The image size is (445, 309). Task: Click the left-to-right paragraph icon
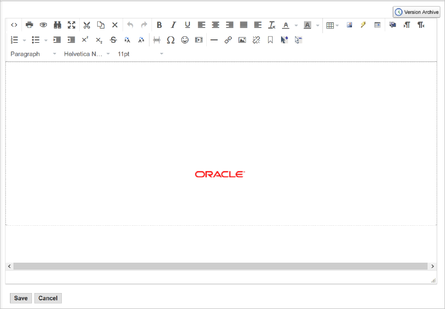pos(407,25)
